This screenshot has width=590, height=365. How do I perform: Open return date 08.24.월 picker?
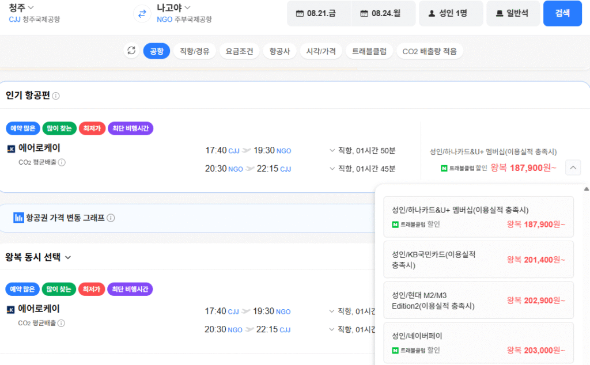coord(383,14)
